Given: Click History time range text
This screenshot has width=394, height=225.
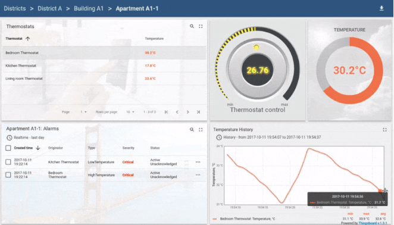Looking at the screenshot, I should pyautogui.click(x=272, y=137).
